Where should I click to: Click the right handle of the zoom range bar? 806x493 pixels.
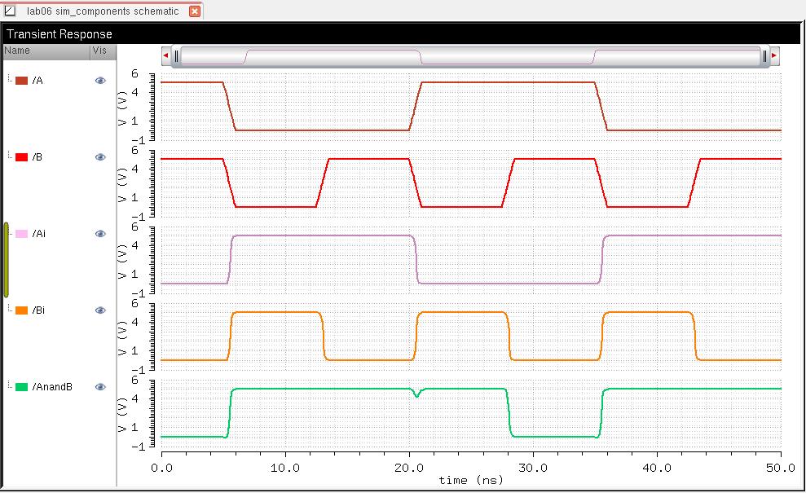[x=764, y=55]
